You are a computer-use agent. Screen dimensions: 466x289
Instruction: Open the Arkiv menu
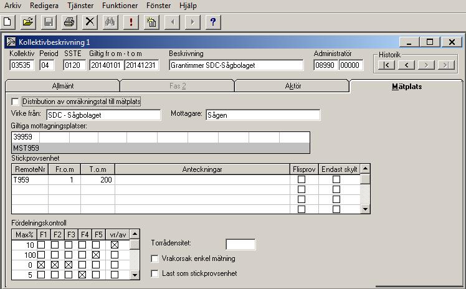tap(12, 6)
